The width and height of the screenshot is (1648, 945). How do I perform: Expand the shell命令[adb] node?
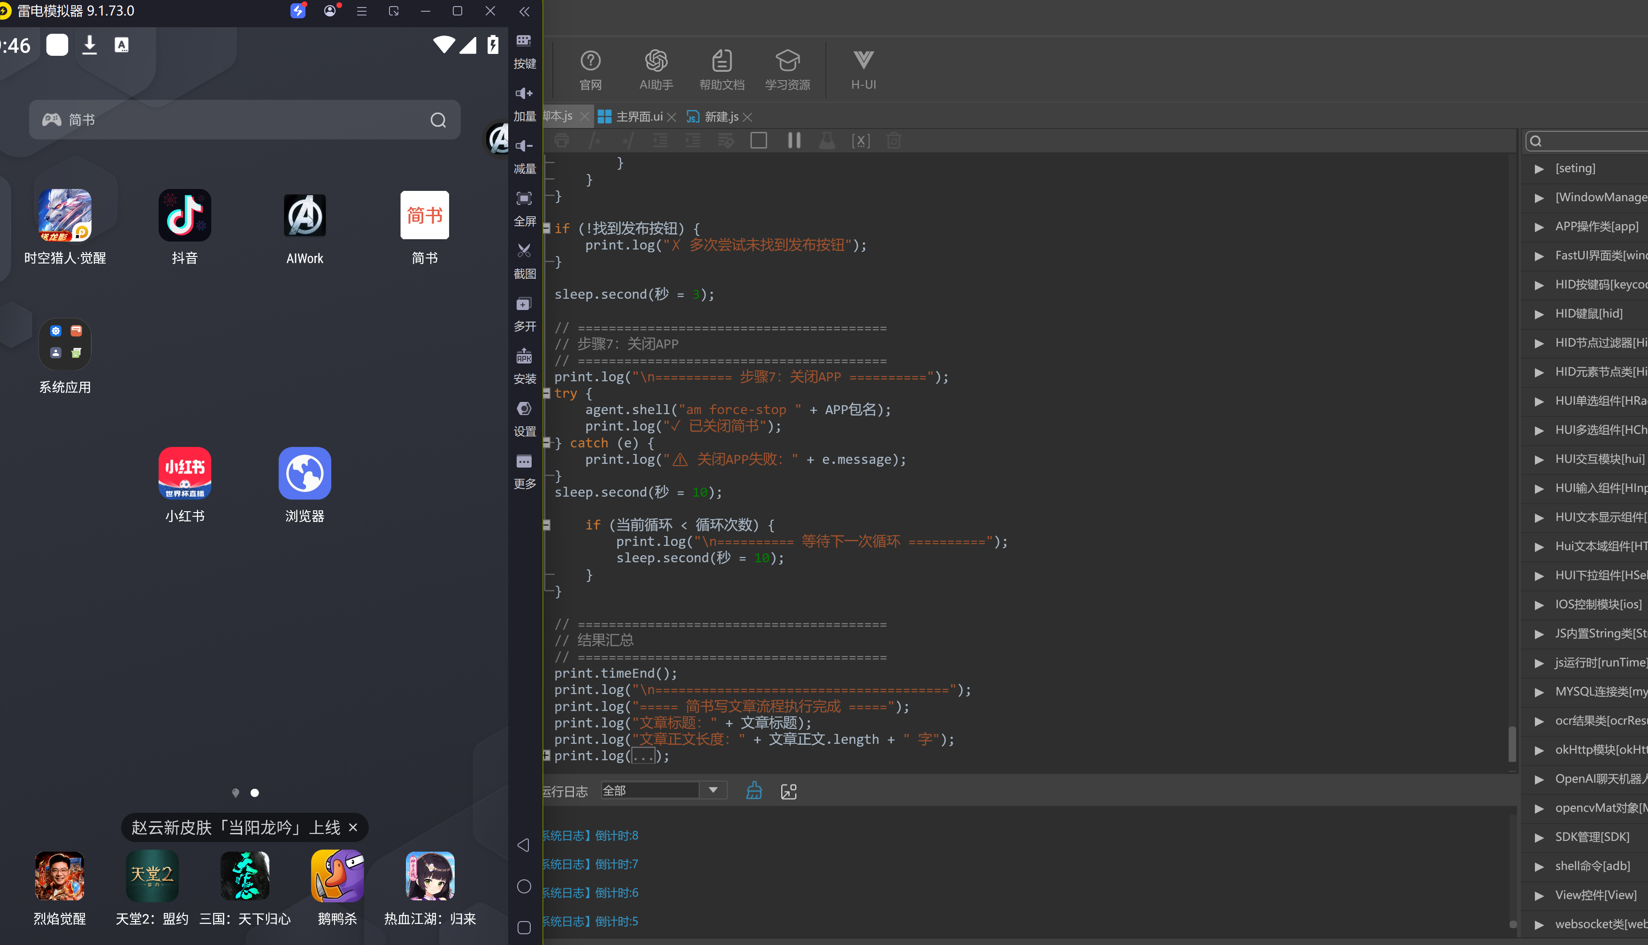(1539, 867)
